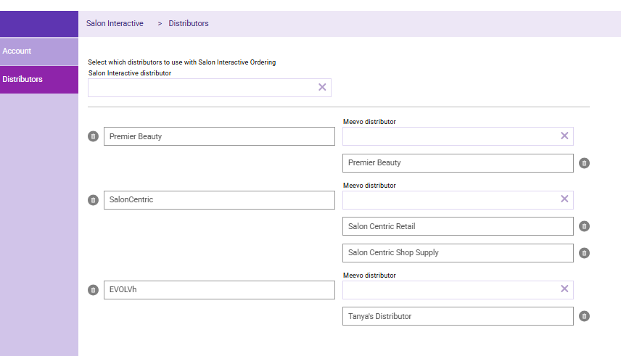Image resolution: width=621 pixels, height=356 pixels.
Task: Open Meevo distributor dropdown above Premier Beauty
Action: (x=450, y=136)
